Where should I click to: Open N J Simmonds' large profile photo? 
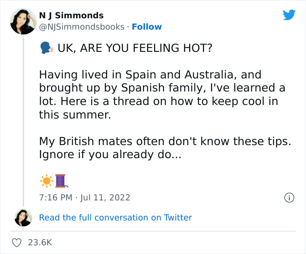23,21
